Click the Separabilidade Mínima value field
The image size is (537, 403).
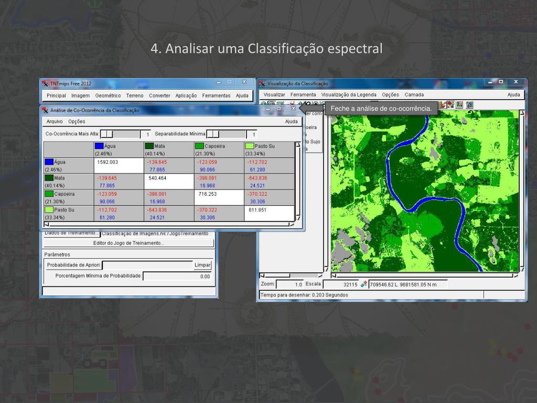pos(252,134)
